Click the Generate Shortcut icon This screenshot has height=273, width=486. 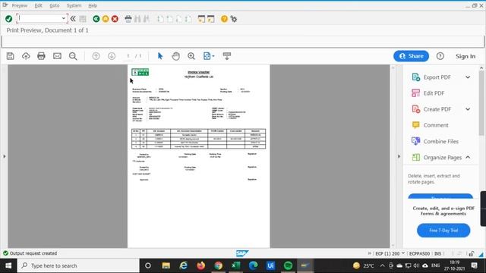pos(211,19)
